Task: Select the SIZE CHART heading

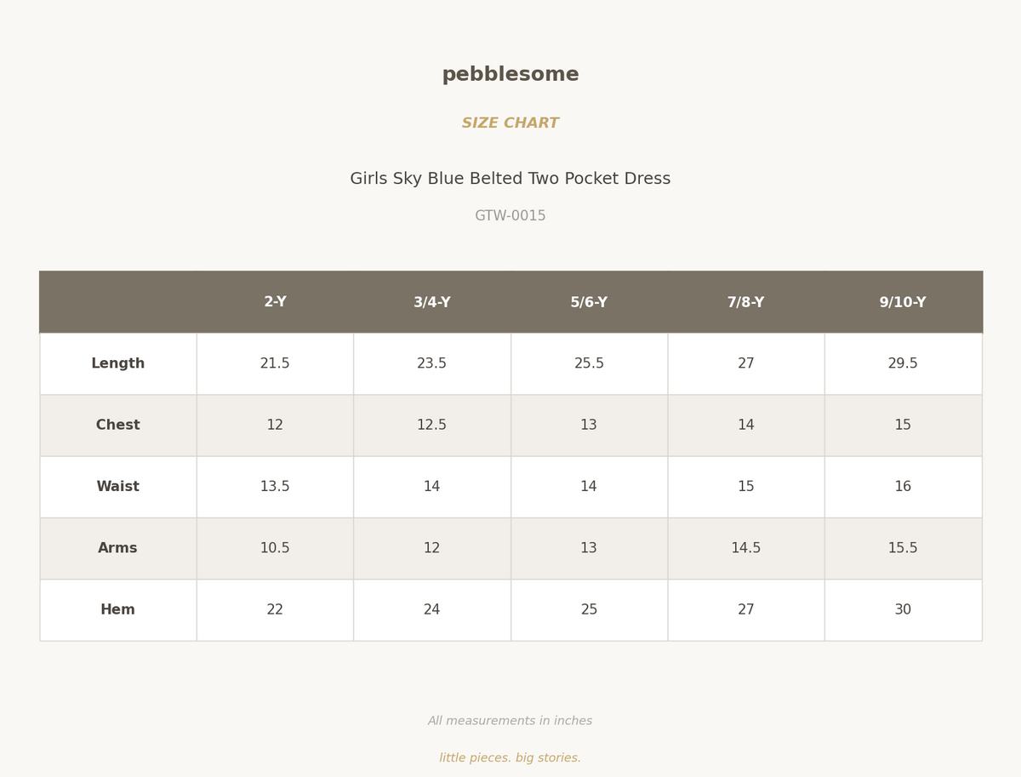Action: coord(510,123)
